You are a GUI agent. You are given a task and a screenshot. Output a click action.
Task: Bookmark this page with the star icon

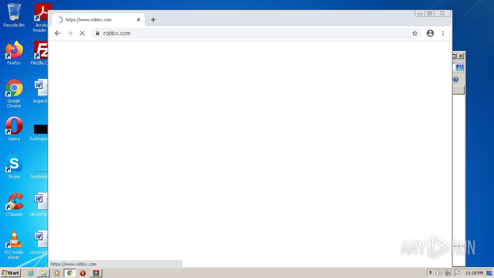coord(415,33)
